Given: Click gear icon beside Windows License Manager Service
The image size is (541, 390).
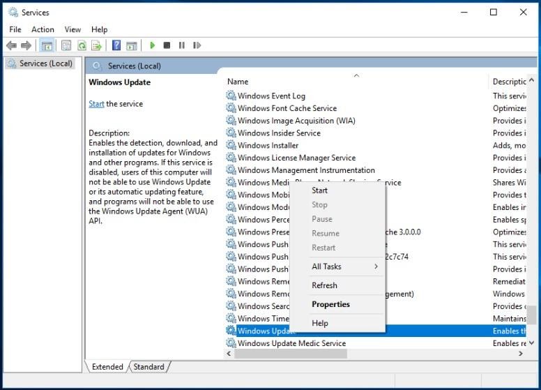Looking at the screenshot, I should [231, 158].
